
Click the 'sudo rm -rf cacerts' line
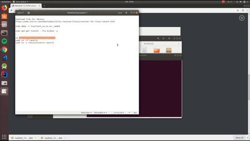click(27, 40)
